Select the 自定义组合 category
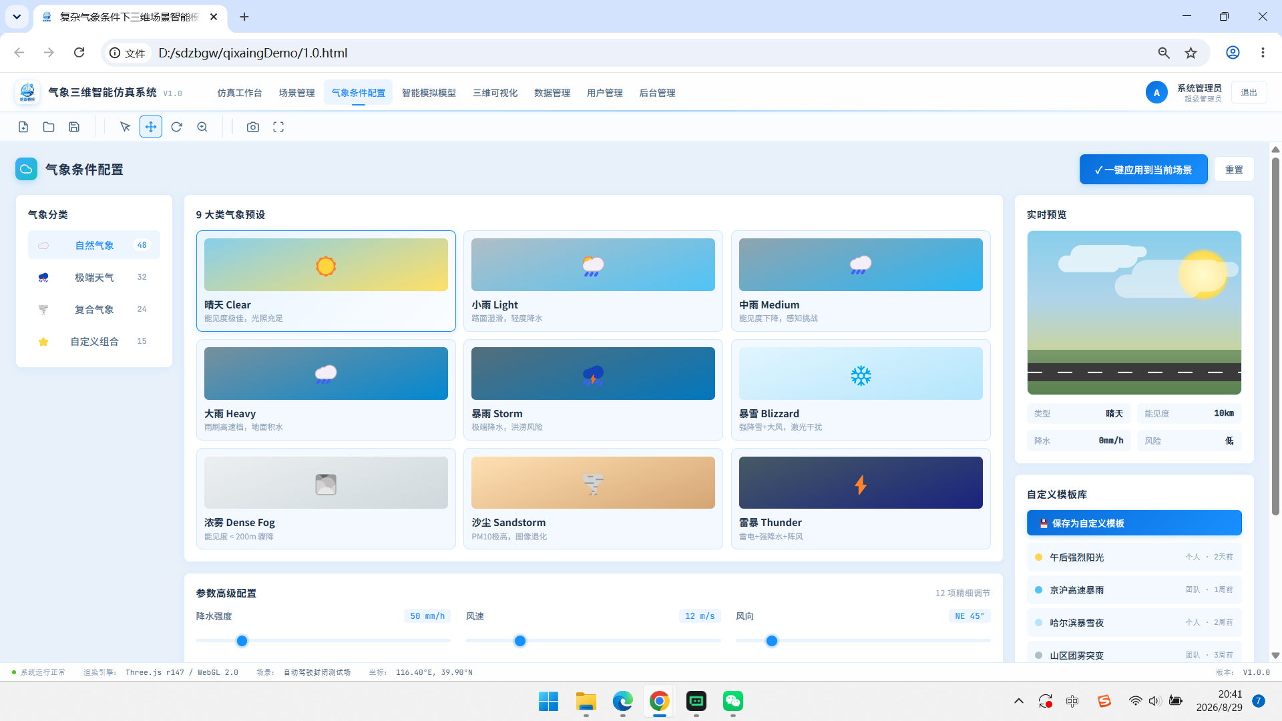 94,341
